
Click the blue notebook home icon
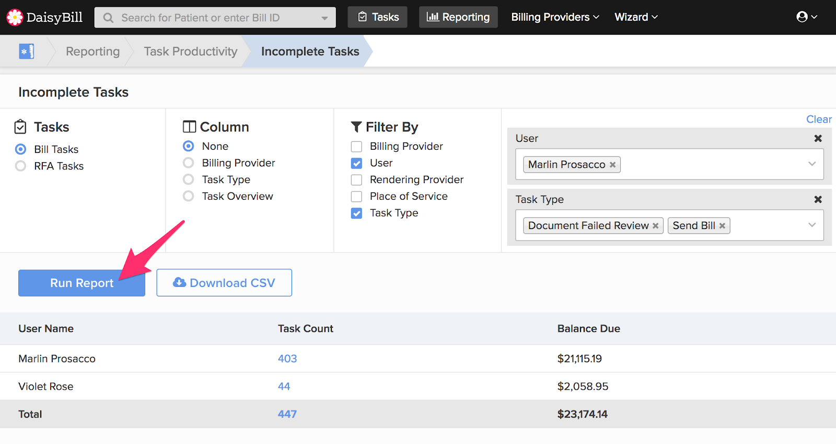tap(27, 51)
